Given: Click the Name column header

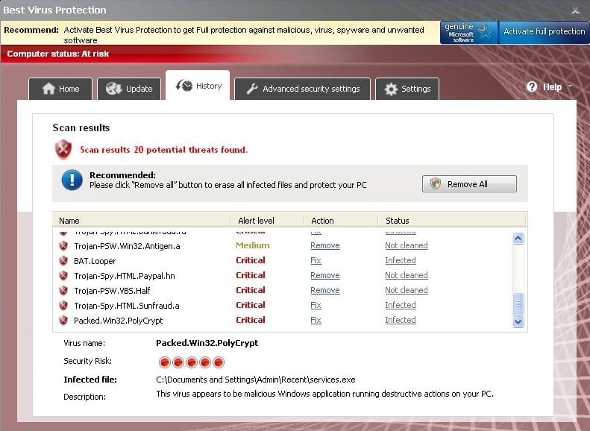Looking at the screenshot, I should (142, 221).
